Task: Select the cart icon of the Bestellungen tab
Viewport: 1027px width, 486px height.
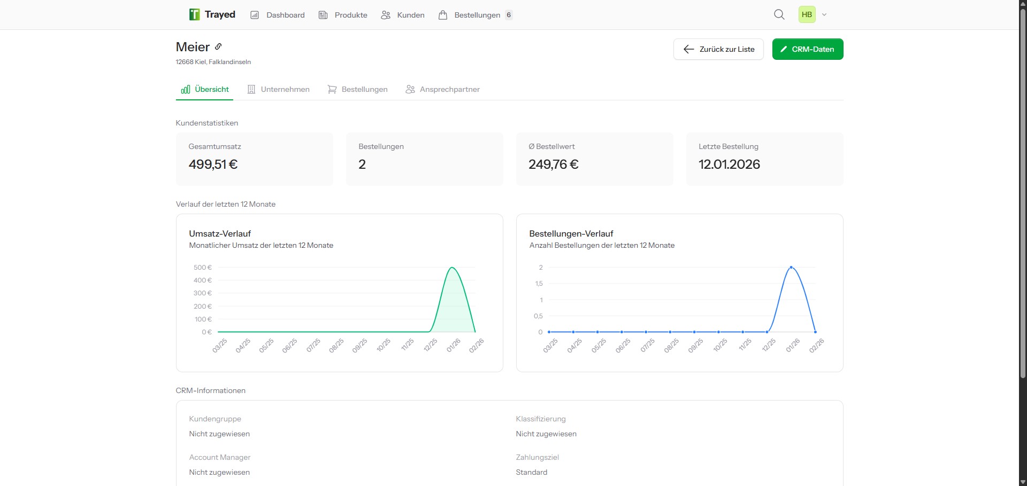Action: tap(332, 89)
